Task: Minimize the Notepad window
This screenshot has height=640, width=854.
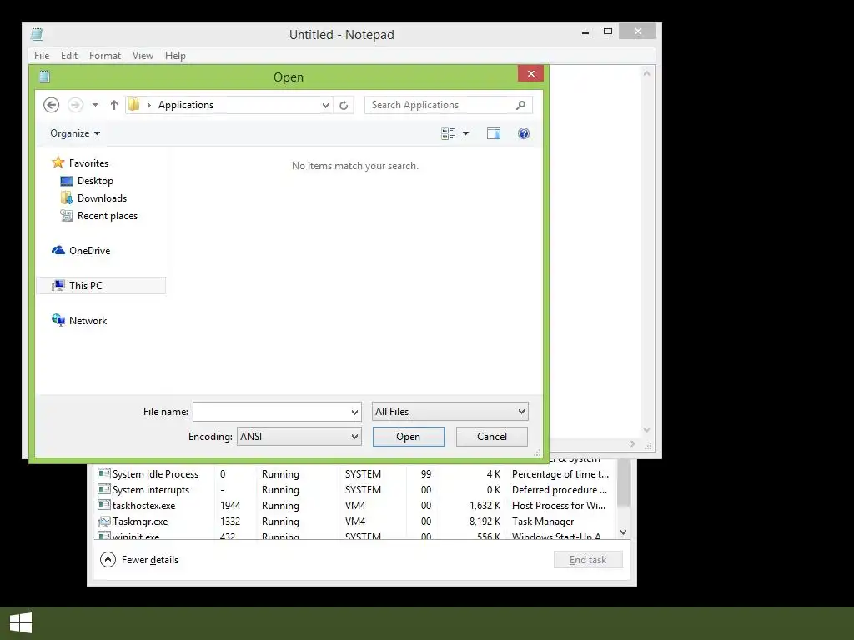Action: (x=585, y=32)
